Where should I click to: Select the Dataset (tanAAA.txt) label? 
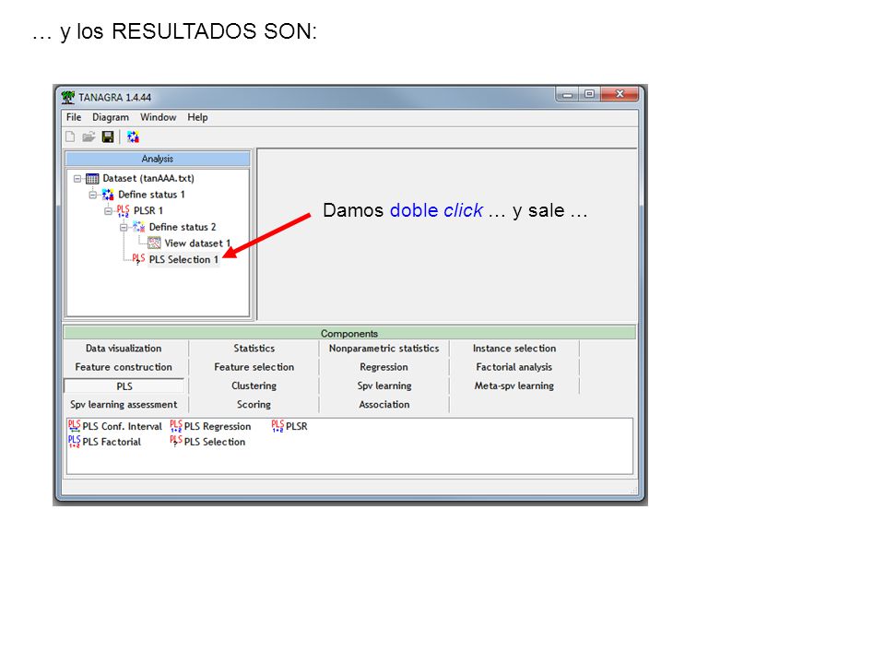coord(148,178)
